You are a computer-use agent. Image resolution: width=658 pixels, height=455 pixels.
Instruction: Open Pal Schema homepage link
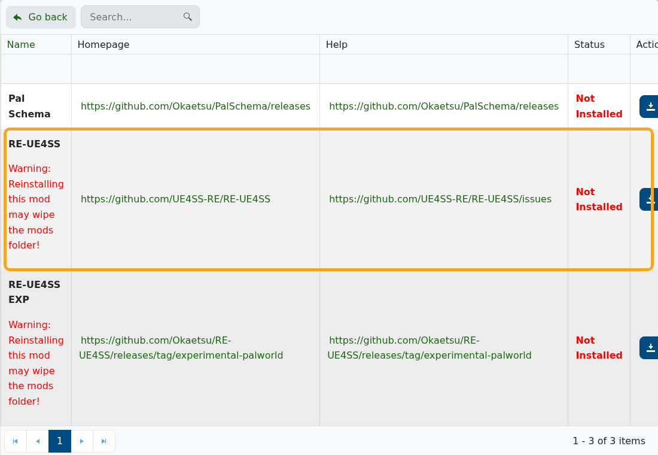click(x=196, y=107)
